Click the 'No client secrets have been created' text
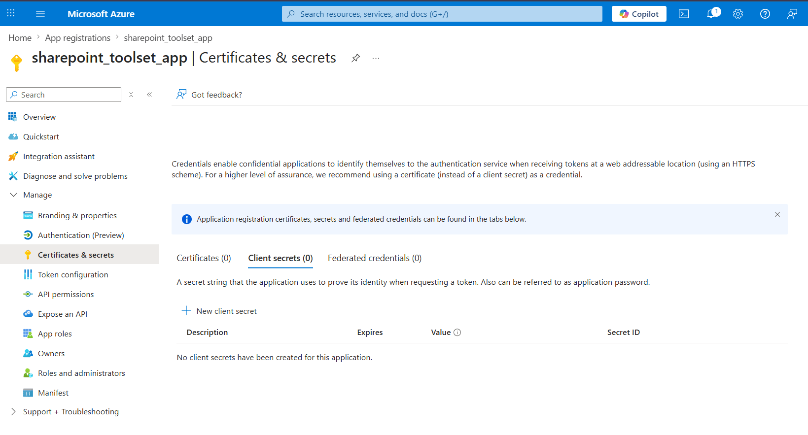The image size is (808, 435). point(275,358)
